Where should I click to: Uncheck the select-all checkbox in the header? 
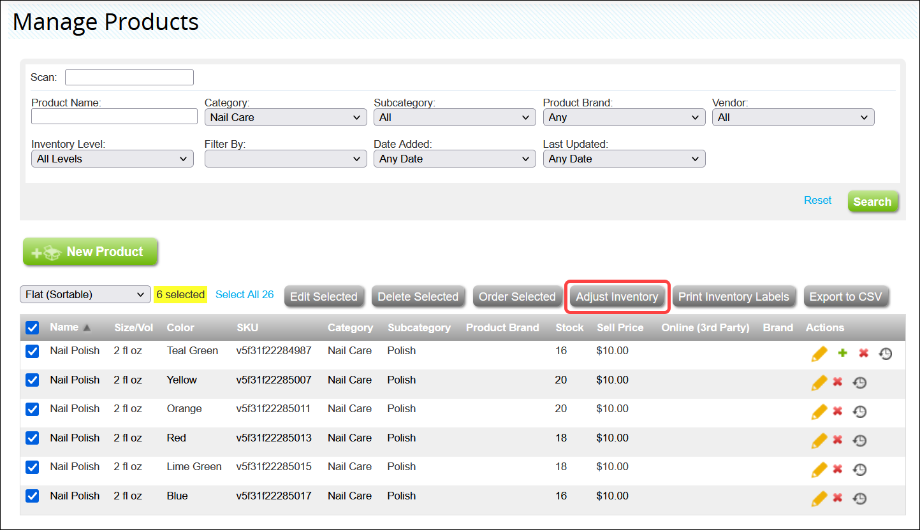pyautogui.click(x=32, y=327)
